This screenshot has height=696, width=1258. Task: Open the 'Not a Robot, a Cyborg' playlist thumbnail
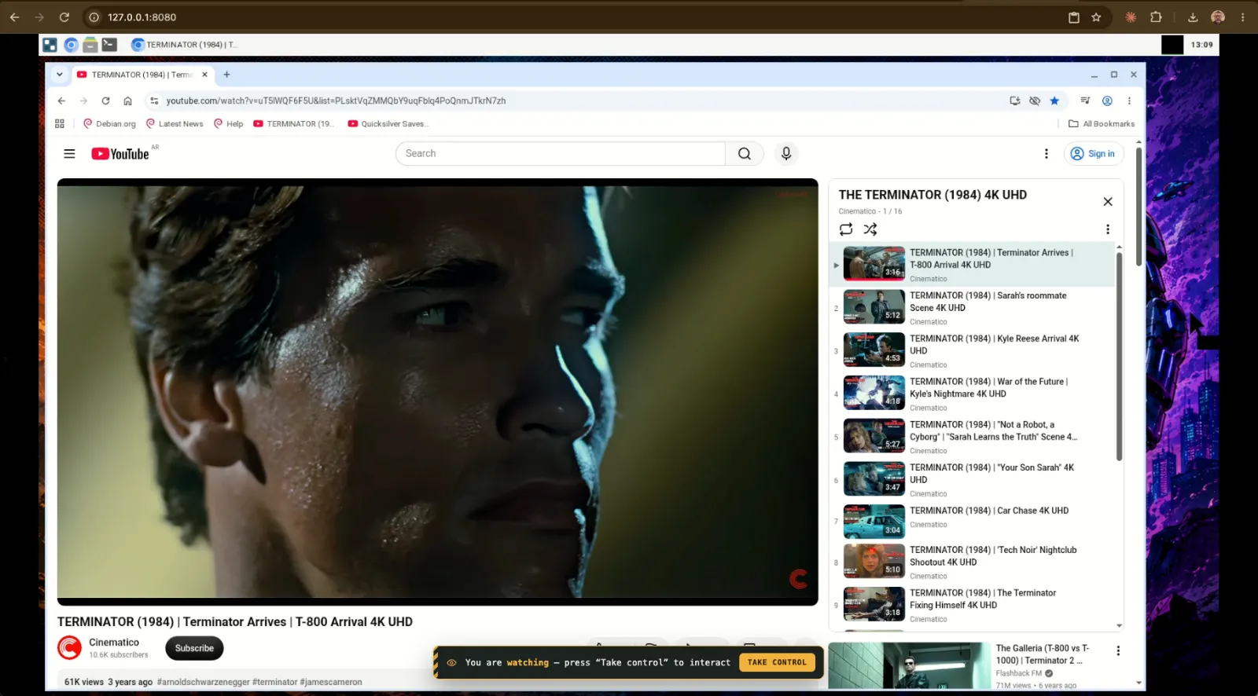tap(874, 436)
